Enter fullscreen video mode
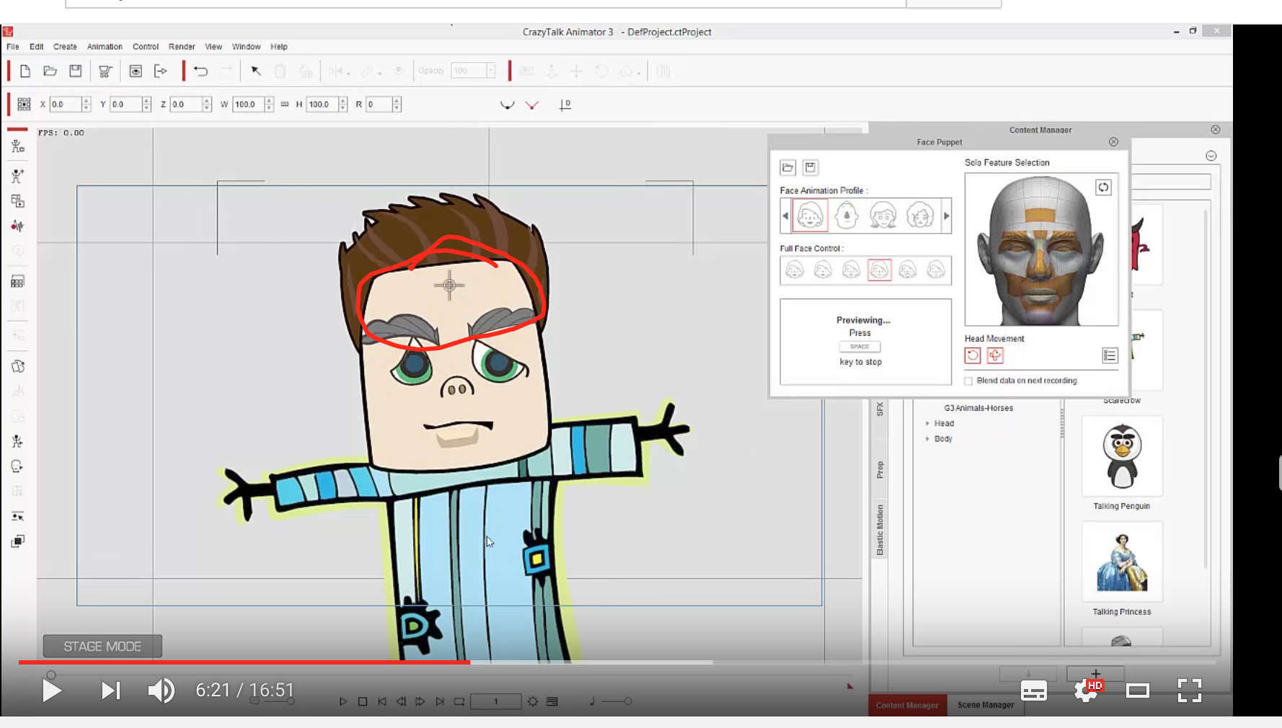The height and width of the screenshot is (728, 1282). [1190, 691]
